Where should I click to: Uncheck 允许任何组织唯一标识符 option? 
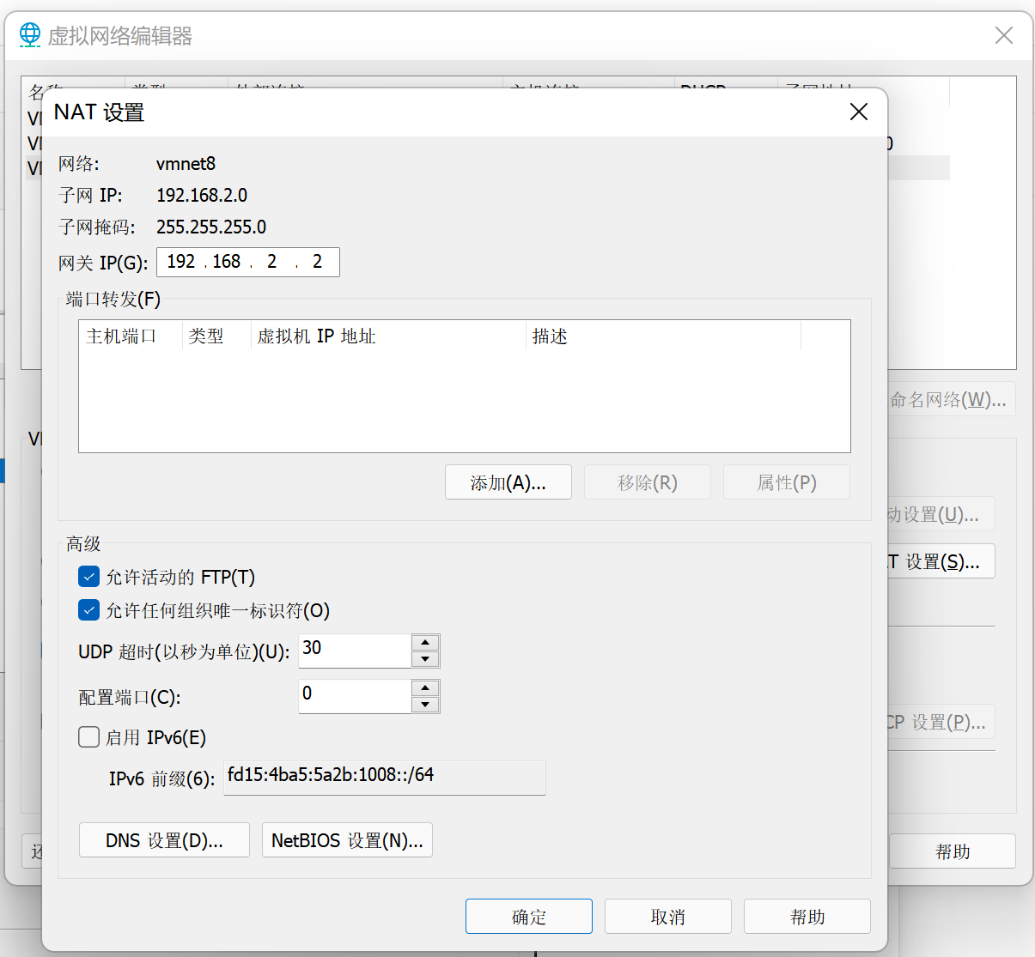coord(88,610)
